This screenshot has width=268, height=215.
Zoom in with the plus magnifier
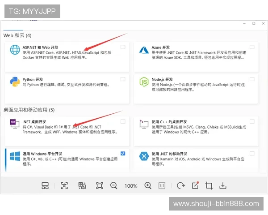[x=148, y=186]
